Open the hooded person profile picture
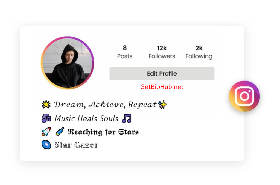 68,63
